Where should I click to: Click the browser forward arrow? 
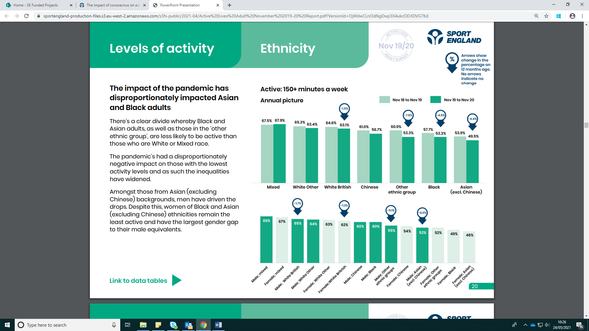pos(17,16)
